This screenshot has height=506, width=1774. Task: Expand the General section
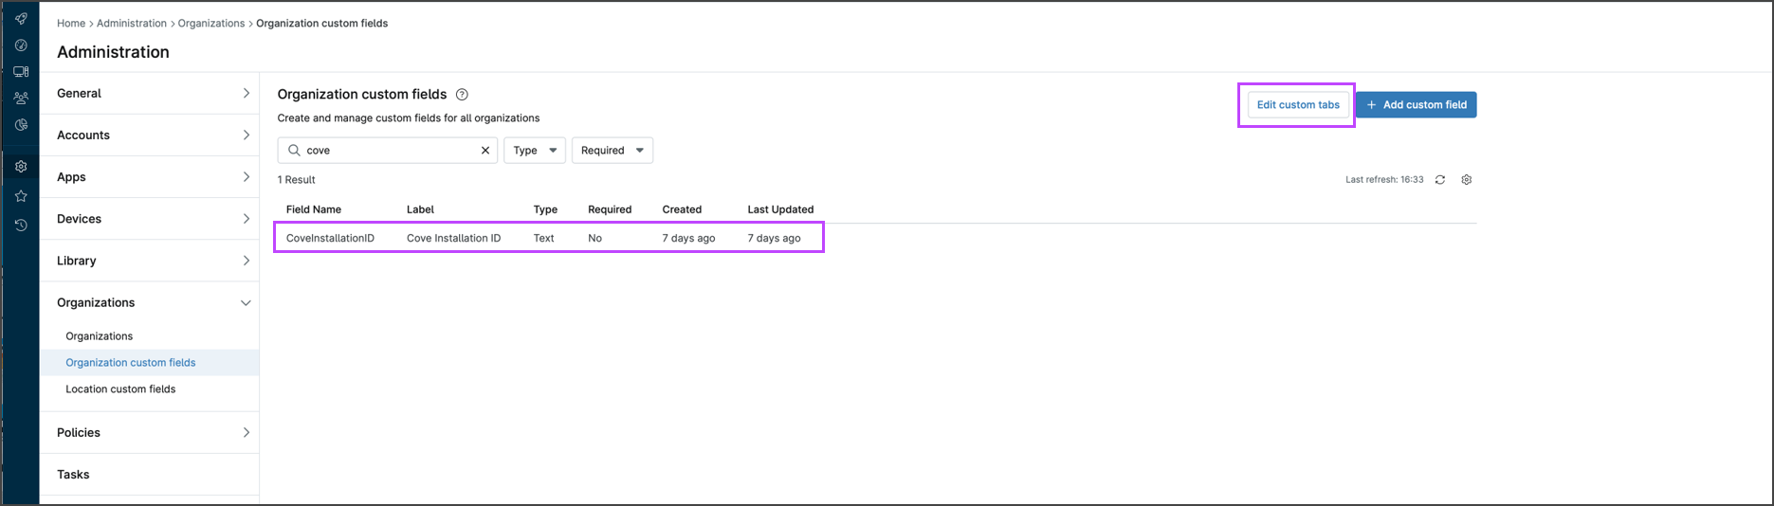coord(150,94)
